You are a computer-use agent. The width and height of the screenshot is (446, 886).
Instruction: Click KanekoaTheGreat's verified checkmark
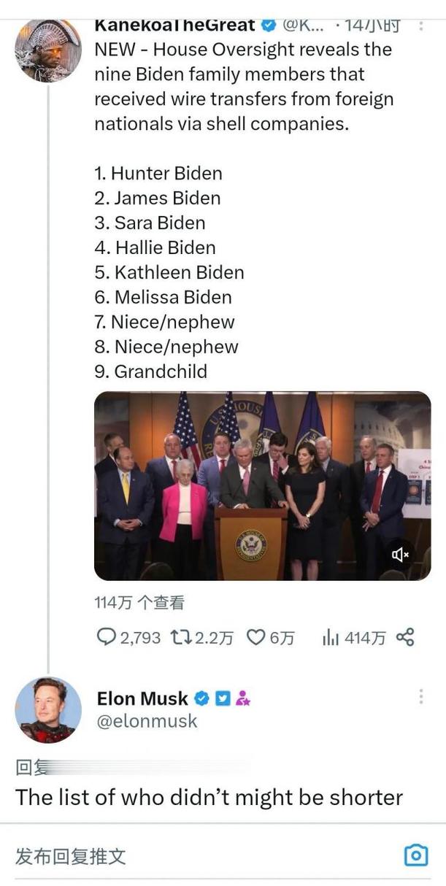268,26
